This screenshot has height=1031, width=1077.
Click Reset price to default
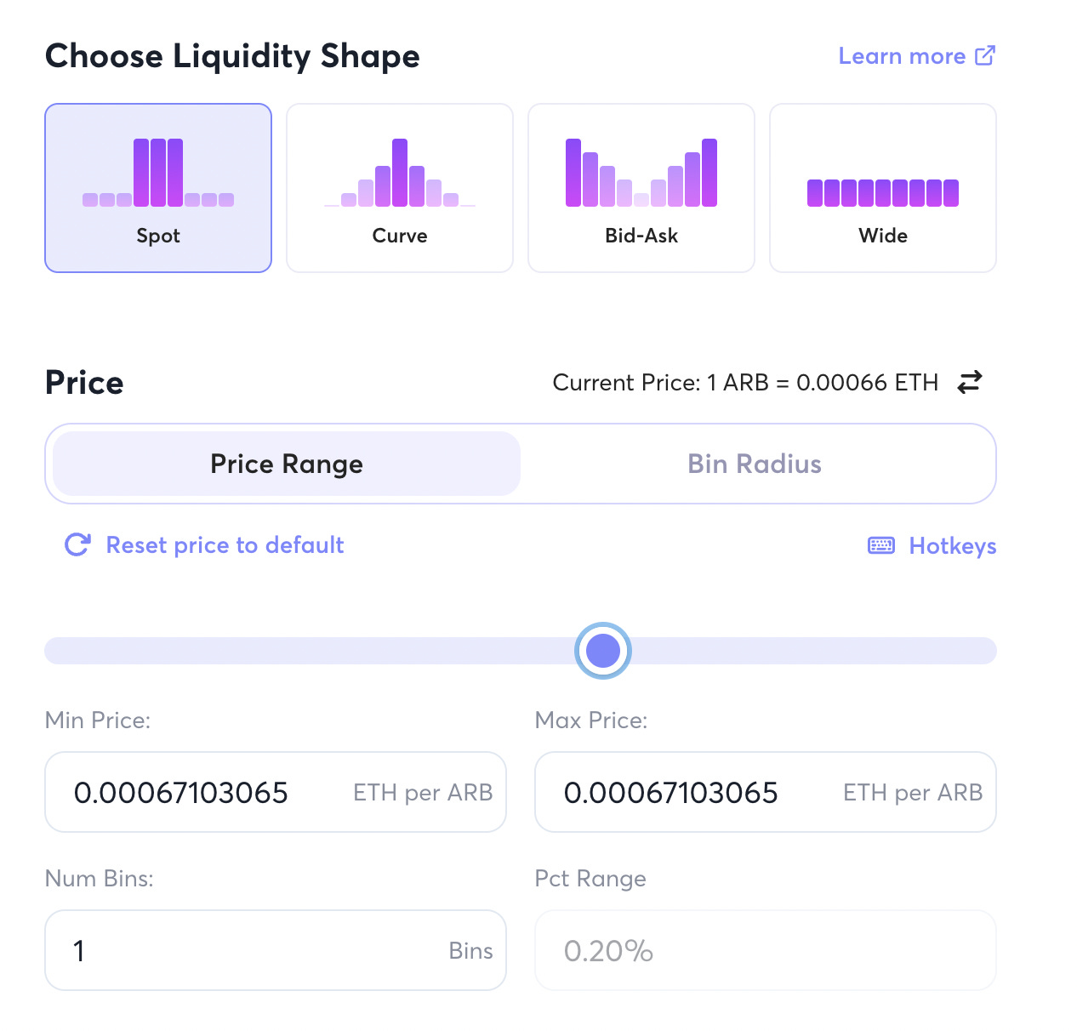pyautogui.click(x=224, y=545)
